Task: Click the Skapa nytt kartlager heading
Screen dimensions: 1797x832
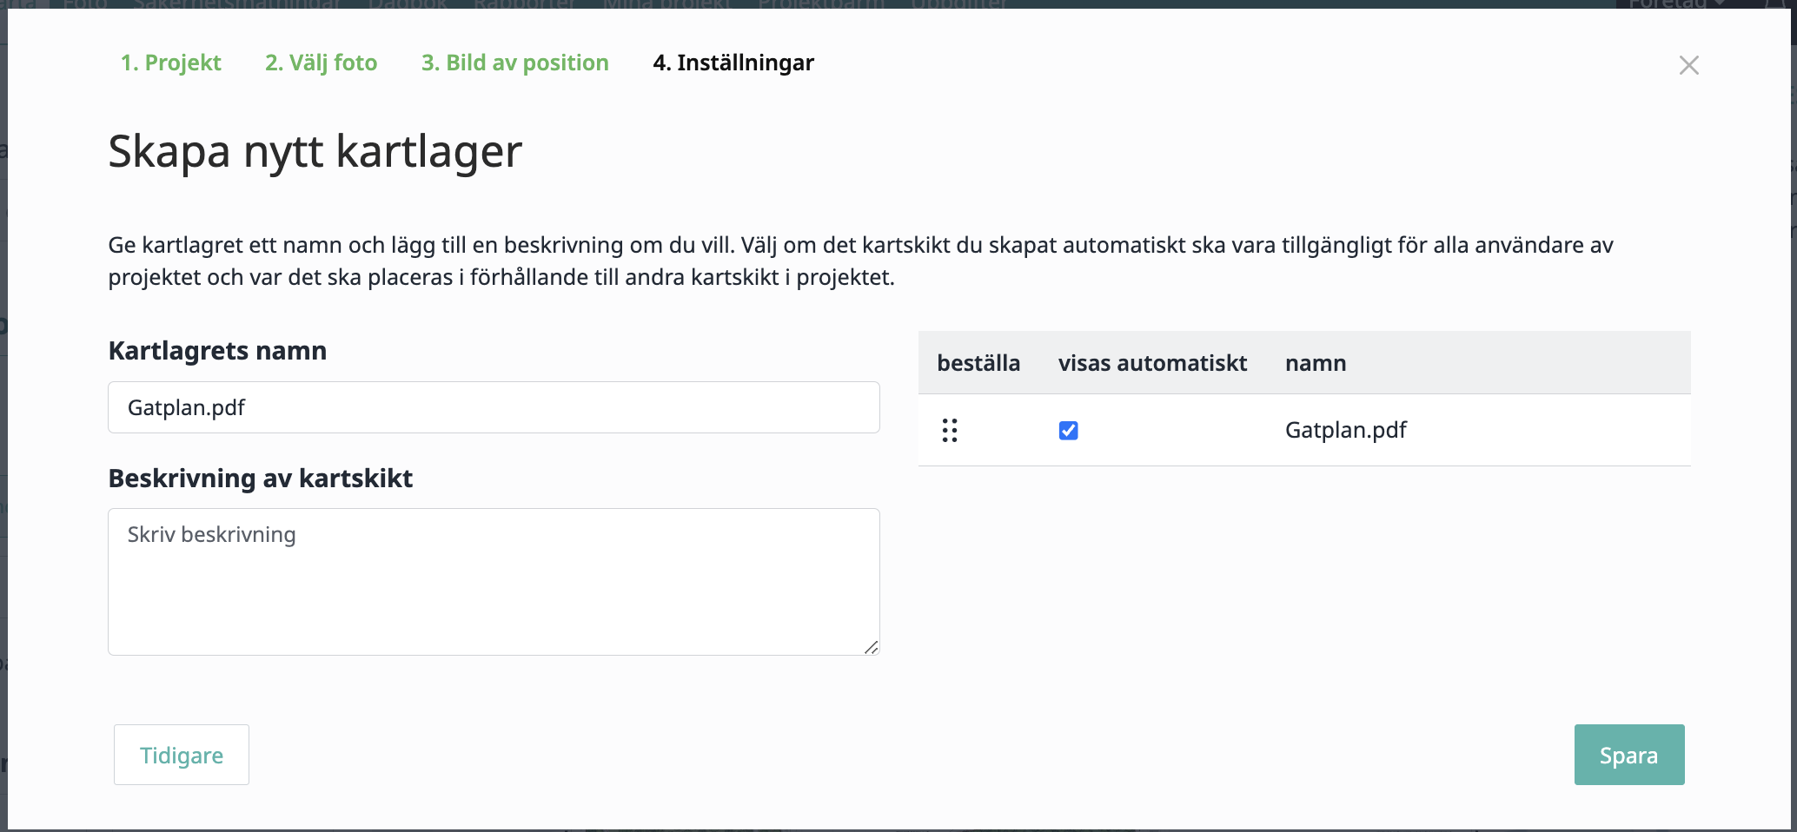Action: pyautogui.click(x=315, y=151)
